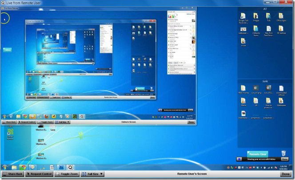Screen dimensions: 295x180
Task: Open the SD backup folder
Action: tap(281, 30)
